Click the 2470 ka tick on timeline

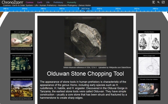point(25,9)
